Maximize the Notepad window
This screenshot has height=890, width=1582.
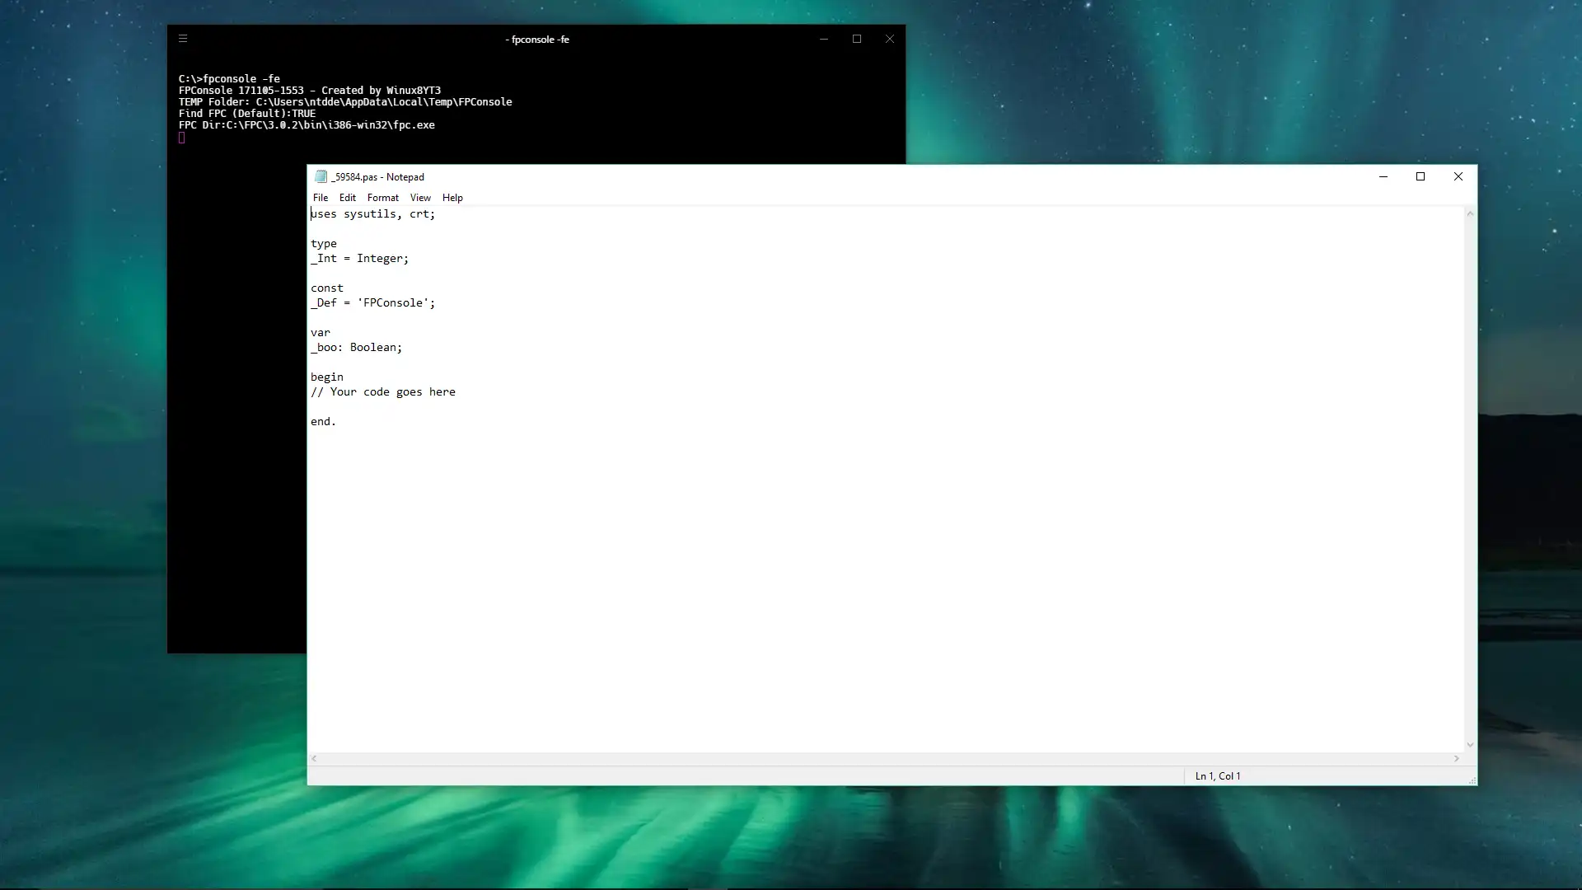tap(1421, 176)
